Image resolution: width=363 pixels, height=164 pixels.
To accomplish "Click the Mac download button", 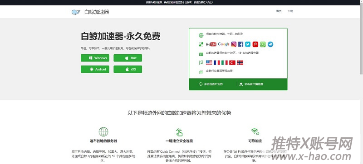I will pos(128,58).
